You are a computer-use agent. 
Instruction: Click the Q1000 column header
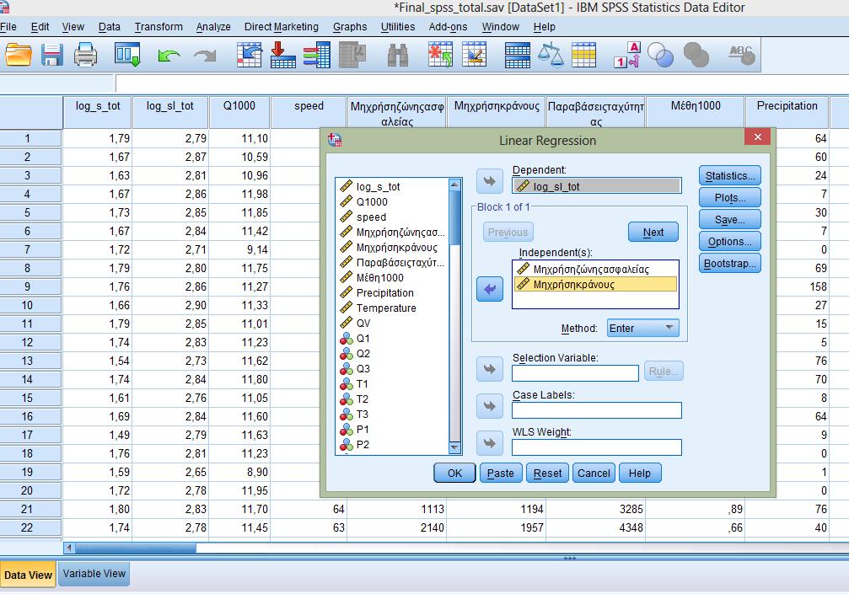click(239, 113)
